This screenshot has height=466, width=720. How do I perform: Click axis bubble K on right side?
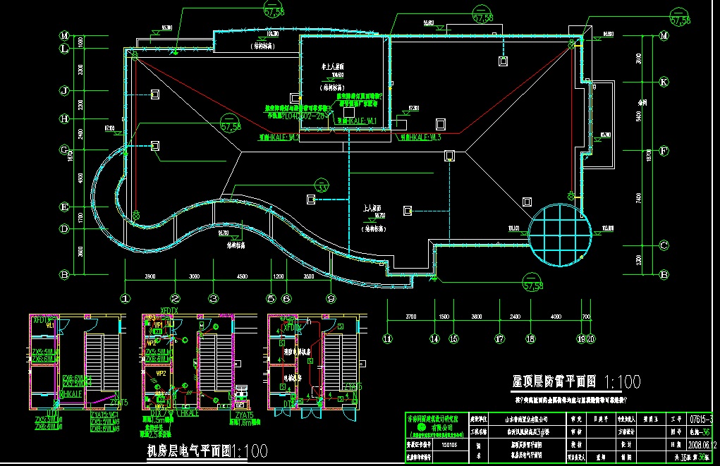point(663,82)
